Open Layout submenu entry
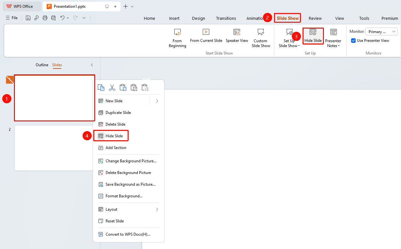401x249 pixels. [129, 209]
